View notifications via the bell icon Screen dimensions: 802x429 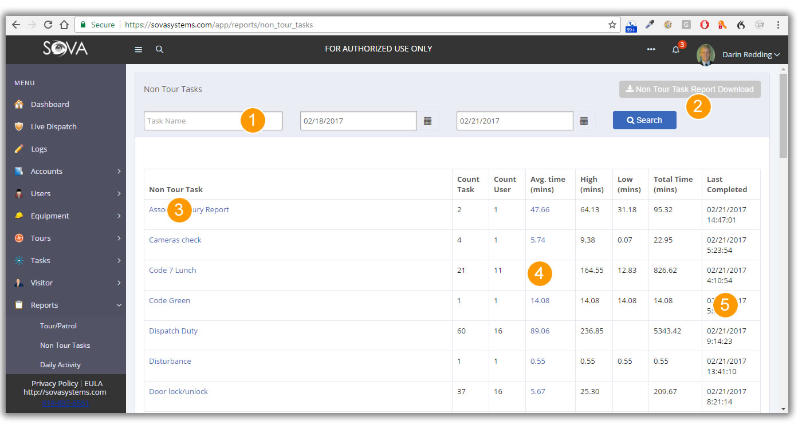[676, 50]
